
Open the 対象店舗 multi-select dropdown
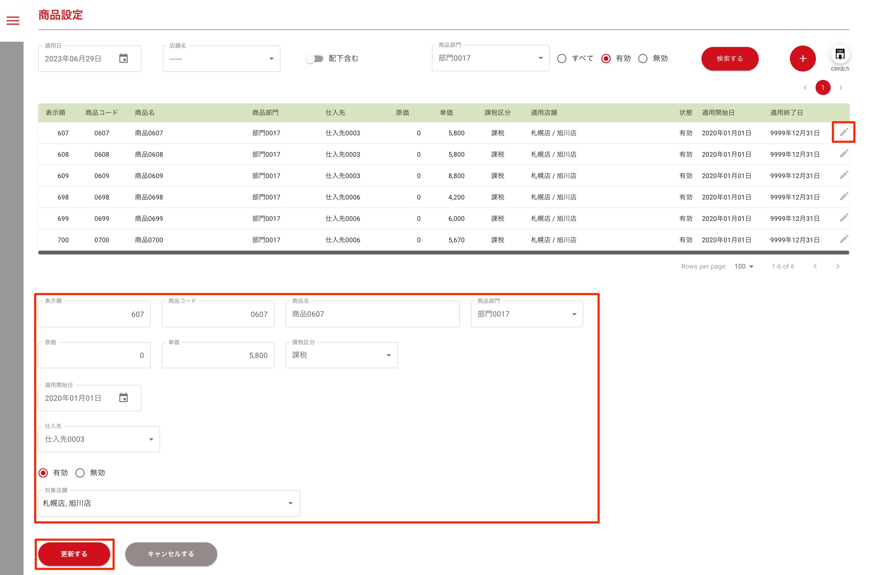[x=169, y=503]
